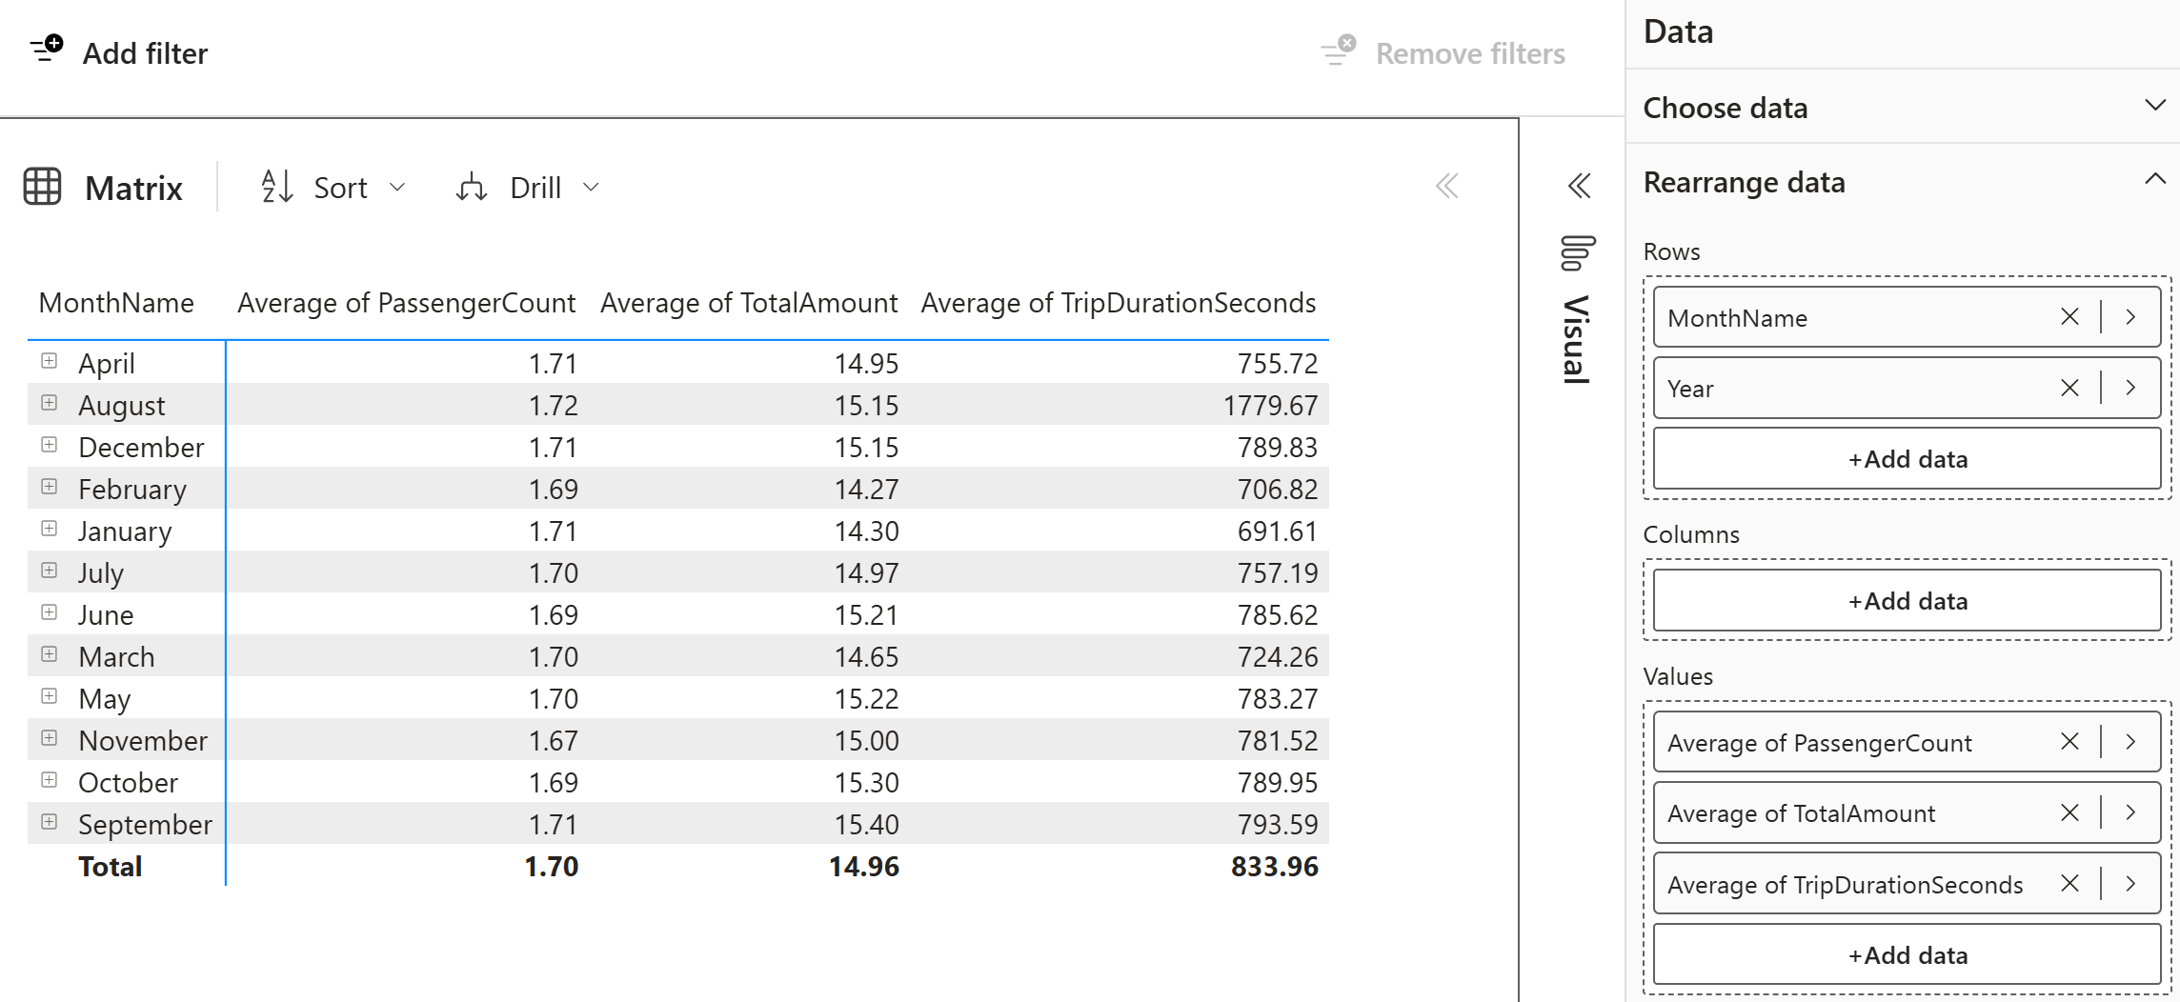
Task: Expand the April row
Action: pos(50,361)
